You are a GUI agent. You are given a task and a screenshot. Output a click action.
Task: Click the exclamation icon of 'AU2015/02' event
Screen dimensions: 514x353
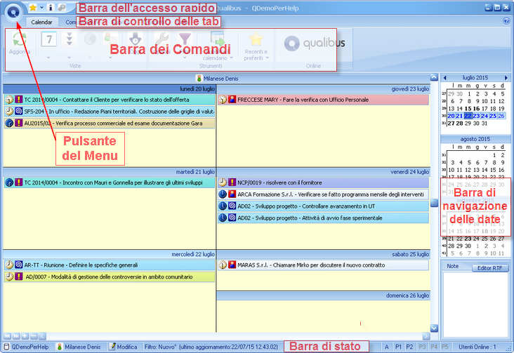click(x=19, y=124)
